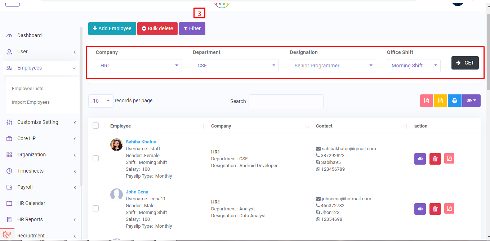Click the Add Employee button
Image resolution: width=490 pixels, height=241 pixels.
tap(112, 28)
